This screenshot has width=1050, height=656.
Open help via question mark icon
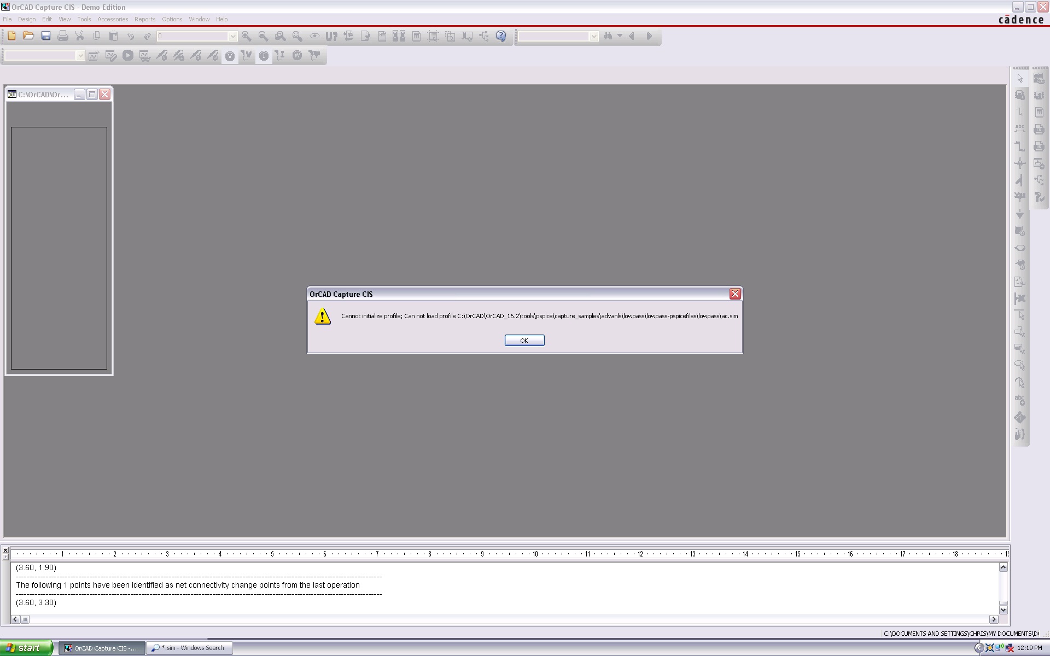[x=501, y=36]
